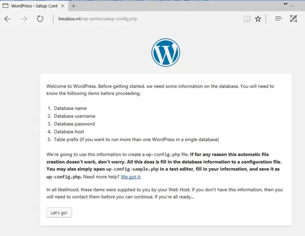This screenshot has width=305, height=236.
Task: Click the wp-config-sample.php filename text
Action: [133, 169]
